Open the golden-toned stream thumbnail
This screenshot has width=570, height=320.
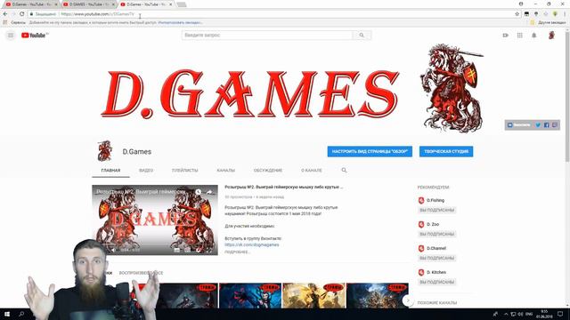[313, 296]
